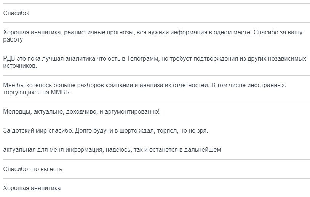Click the phrase 'В том числе иностранных'
Image resolution: width=310 pixels, height=197 pixels.
pos(249,85)
